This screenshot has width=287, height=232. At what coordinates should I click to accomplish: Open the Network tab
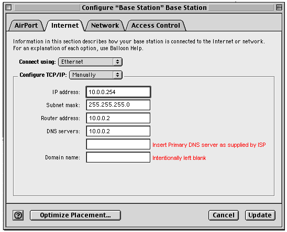tap(105, 26)
